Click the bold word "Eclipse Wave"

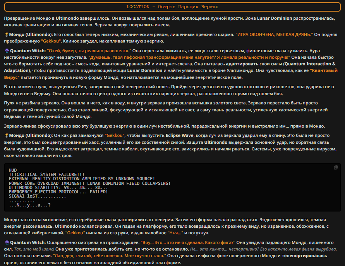pyautogui.click(x=179, y=136)
